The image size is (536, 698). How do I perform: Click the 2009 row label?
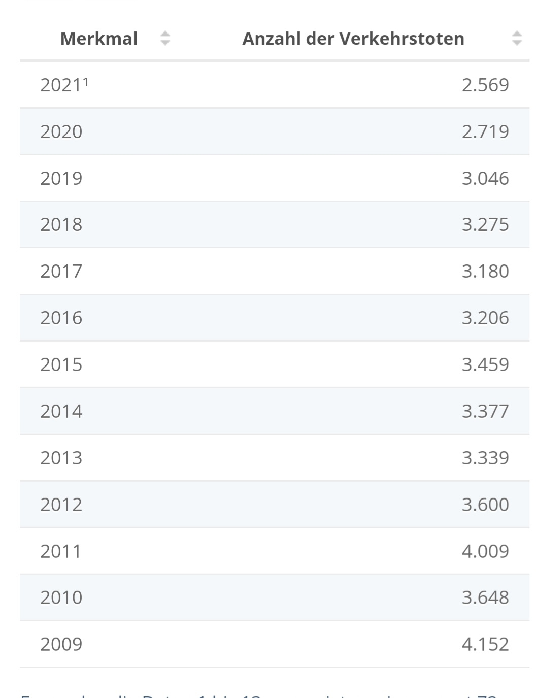tap(61, 644)
